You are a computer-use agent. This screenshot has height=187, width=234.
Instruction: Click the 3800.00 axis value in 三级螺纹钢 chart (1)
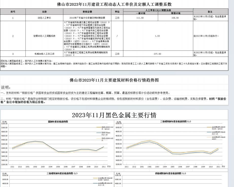(x=119, y=152)
